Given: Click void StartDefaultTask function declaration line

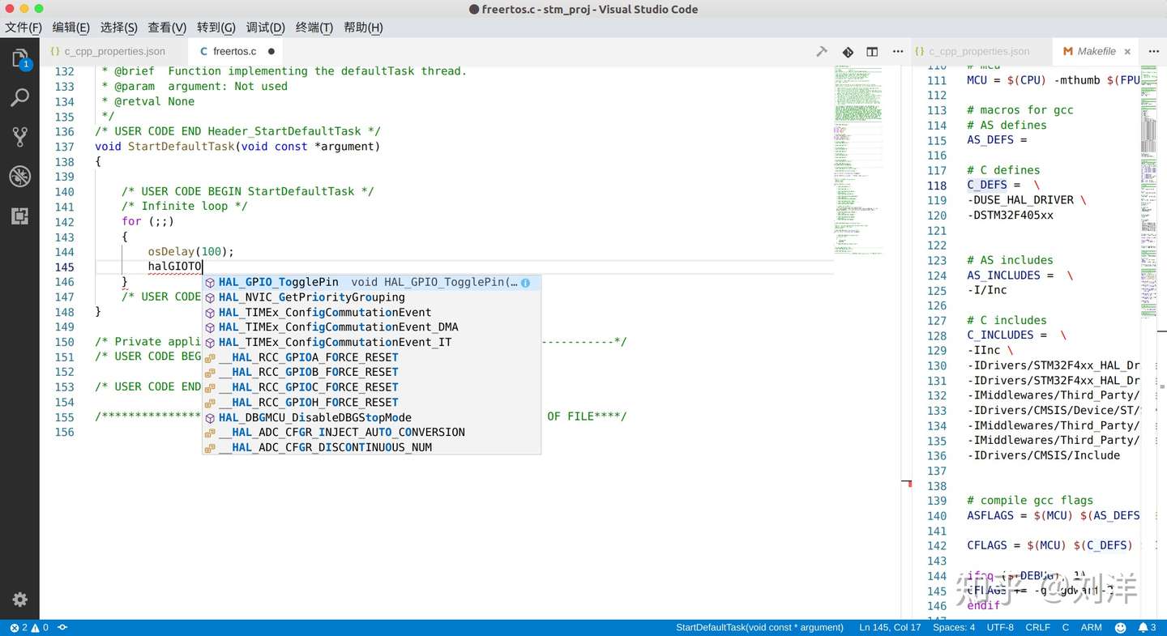Looking at the screenshot, I should click(x=237, y=147).
